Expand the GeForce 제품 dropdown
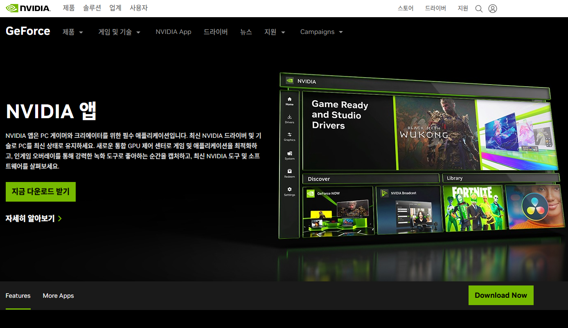Viewport: 568px width, 328px height. [73, 32]
